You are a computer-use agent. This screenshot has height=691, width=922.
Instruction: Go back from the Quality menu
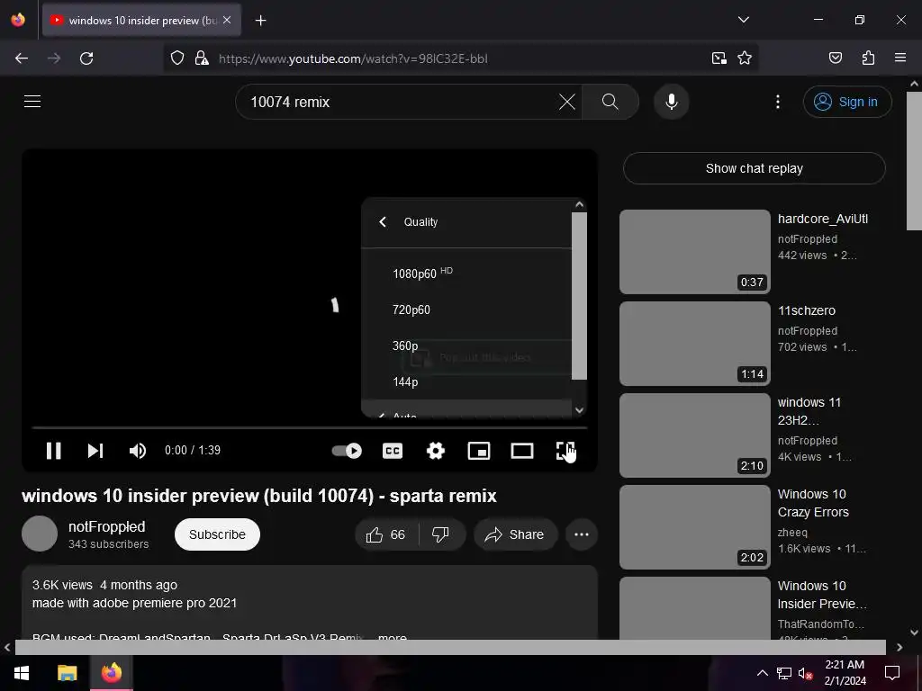coord(383,221)
